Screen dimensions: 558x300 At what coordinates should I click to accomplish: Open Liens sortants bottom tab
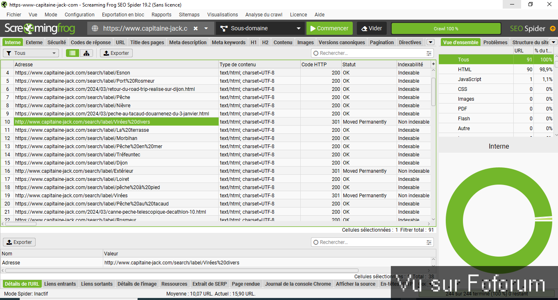pyautogui.click(x=97, y=284)
